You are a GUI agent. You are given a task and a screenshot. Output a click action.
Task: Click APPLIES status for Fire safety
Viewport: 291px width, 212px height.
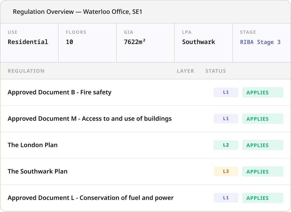(x=263, y=92)
